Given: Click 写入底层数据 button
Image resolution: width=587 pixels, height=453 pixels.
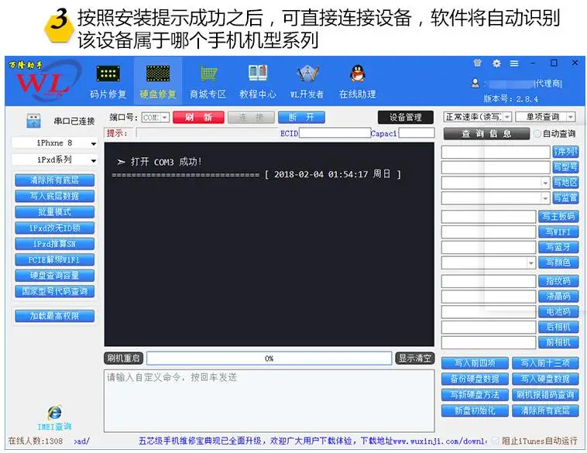Looking at the screenshot, I should [x=55, y=196].
